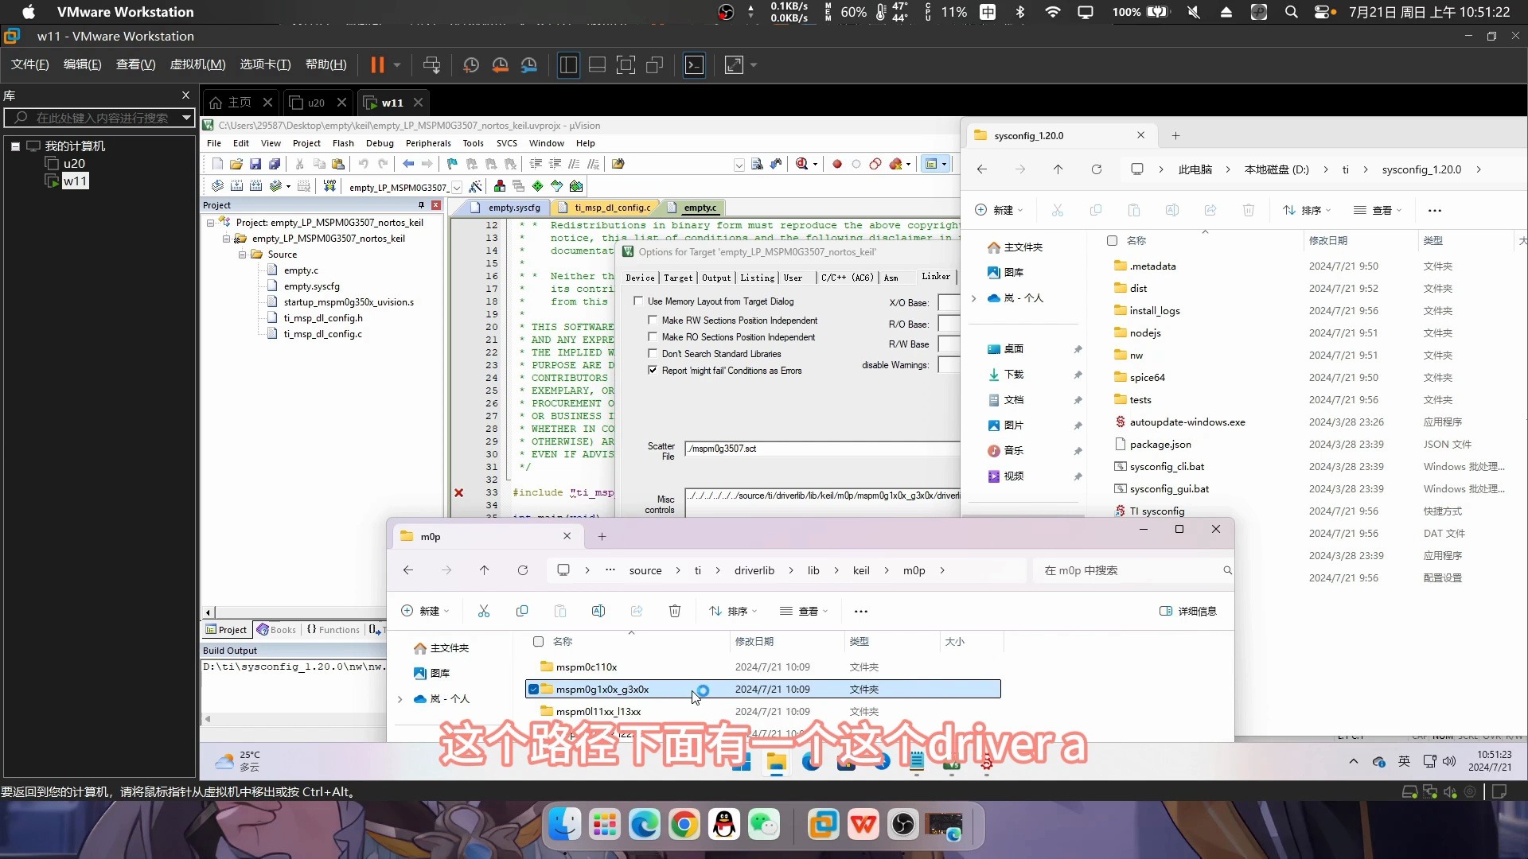Image resolution: width=1528 pixels, height=859 pixels.
Task: Refresh the m0p Explorer window
Action: 523,570
